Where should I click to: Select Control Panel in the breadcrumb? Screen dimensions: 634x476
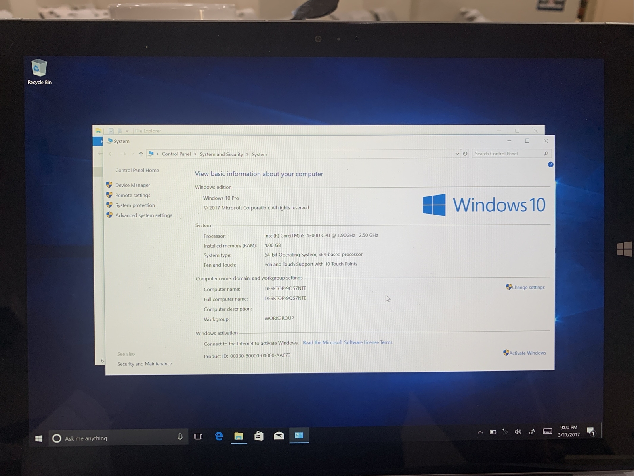pos(176,154)
